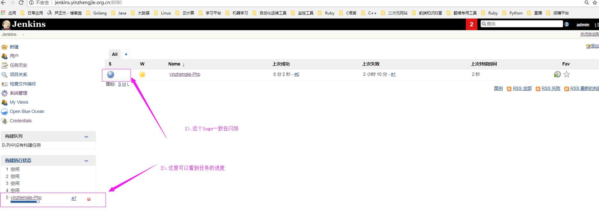The width and height of the screenshot is (599, 217).
Task: Click the Jenkins breadcrumb link
Action: point(9,35)
